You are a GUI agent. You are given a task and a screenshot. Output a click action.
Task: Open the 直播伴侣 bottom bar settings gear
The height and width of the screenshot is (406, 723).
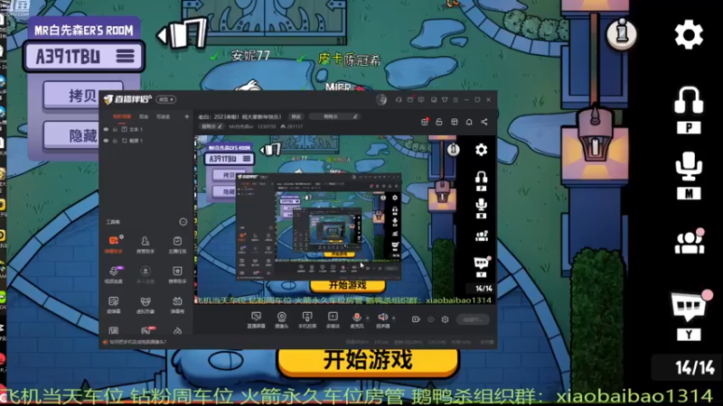pyautogui.click(x=445, y=319)
